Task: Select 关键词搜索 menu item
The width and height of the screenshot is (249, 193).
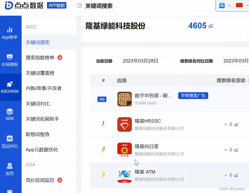Action: point(49,42)
